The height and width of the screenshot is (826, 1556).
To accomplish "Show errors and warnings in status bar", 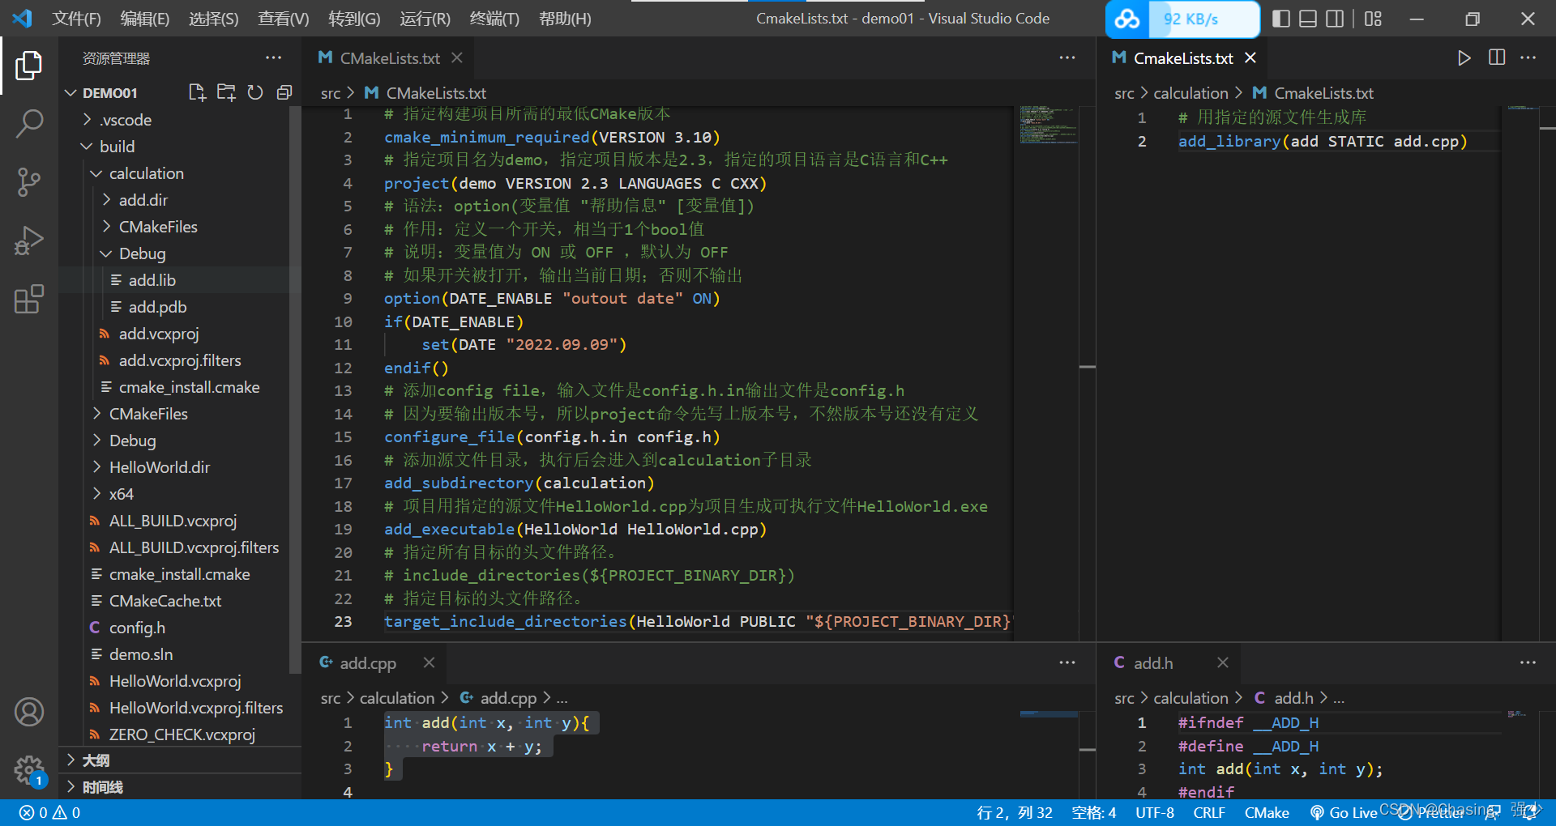I will [49, 812].
